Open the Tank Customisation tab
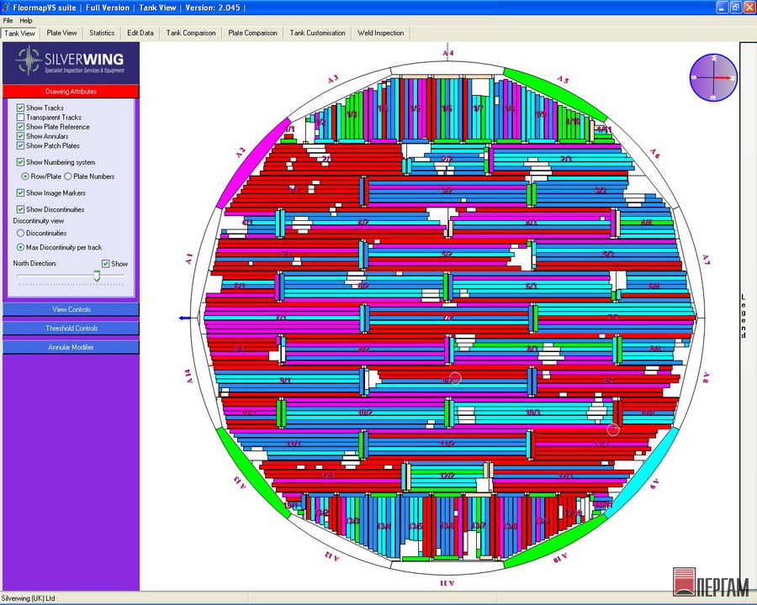 [318, 33]
